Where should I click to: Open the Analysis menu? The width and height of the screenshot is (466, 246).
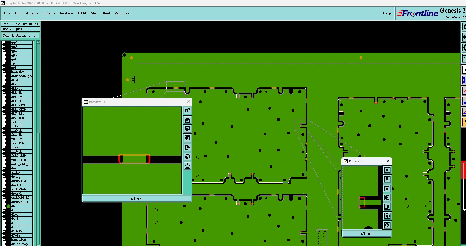point(66,13)
